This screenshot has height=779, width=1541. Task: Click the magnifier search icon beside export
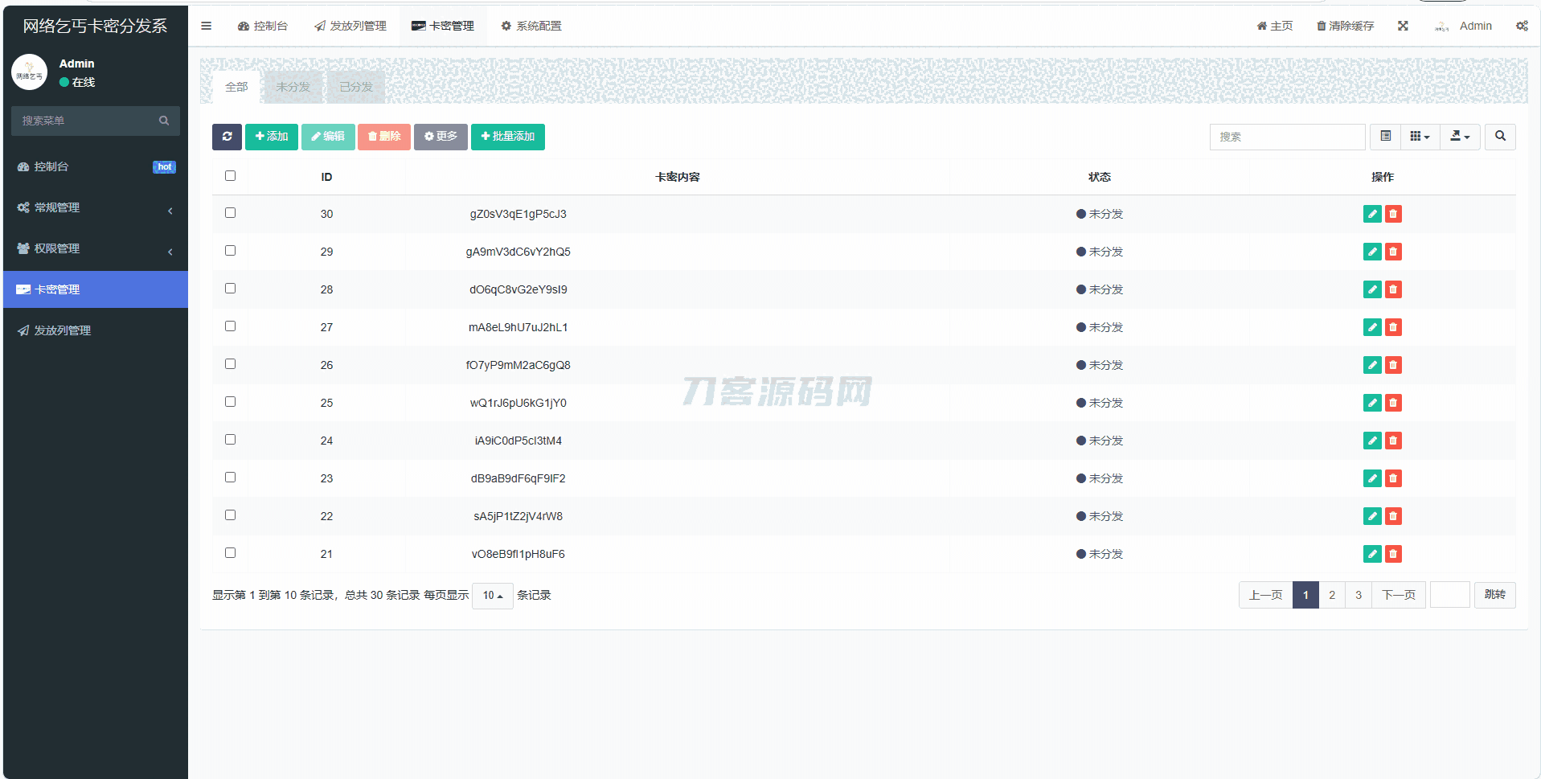pyautogui.click(x=1499, y=137)
